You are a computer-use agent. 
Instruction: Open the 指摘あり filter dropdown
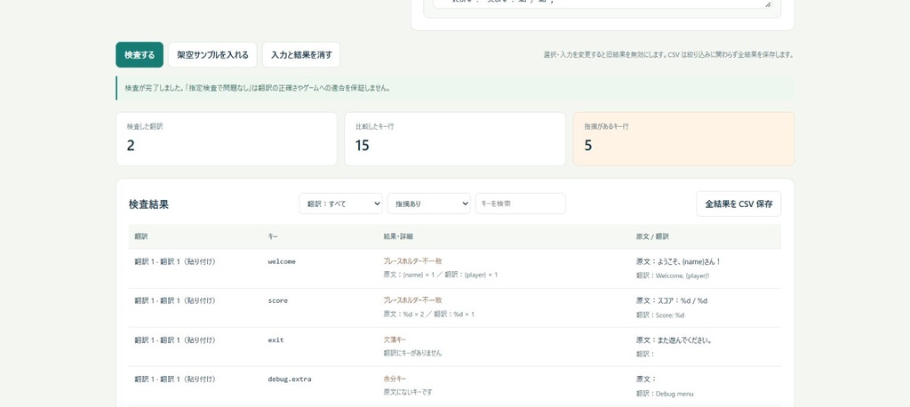(429, 203)
